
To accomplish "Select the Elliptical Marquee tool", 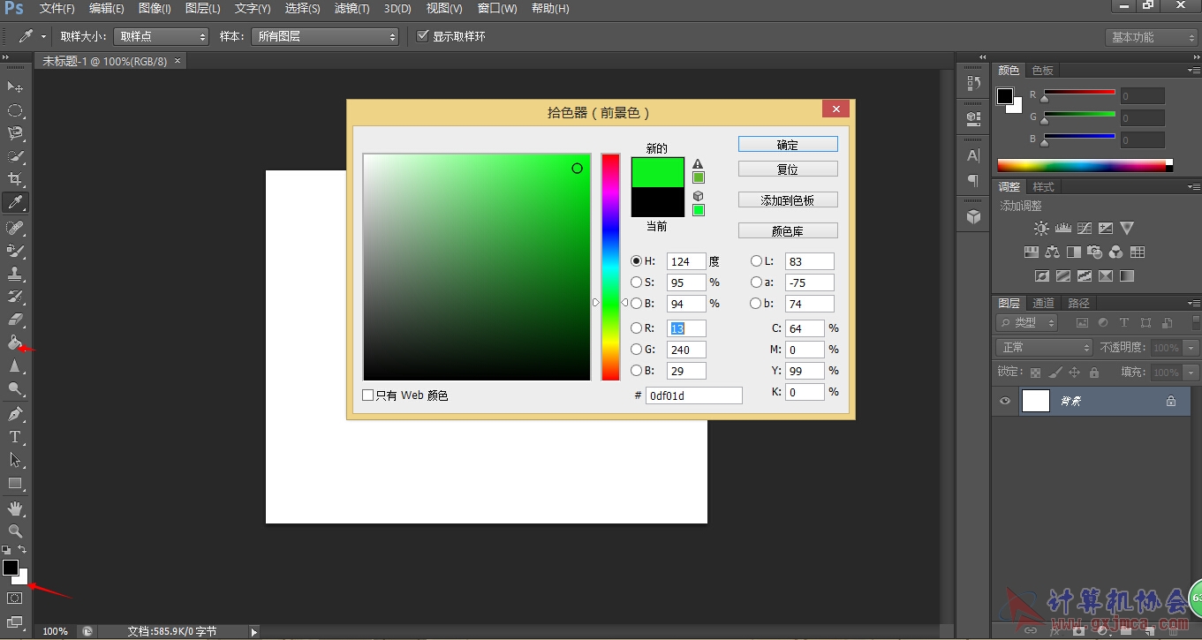I will [15, 110].
